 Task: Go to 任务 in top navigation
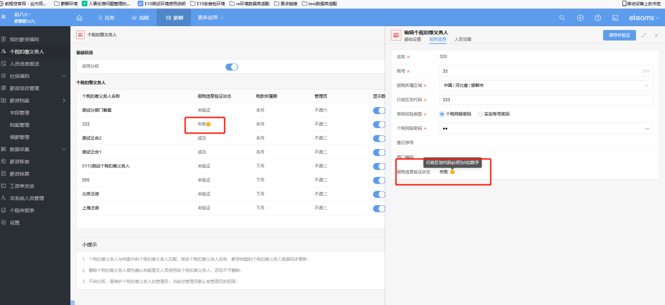point(106,18)
